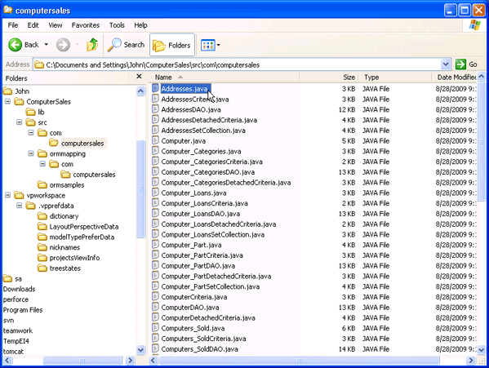Open the address bar dropdown
The width and height of the screenshot is (489, 368).
[446, 64]
